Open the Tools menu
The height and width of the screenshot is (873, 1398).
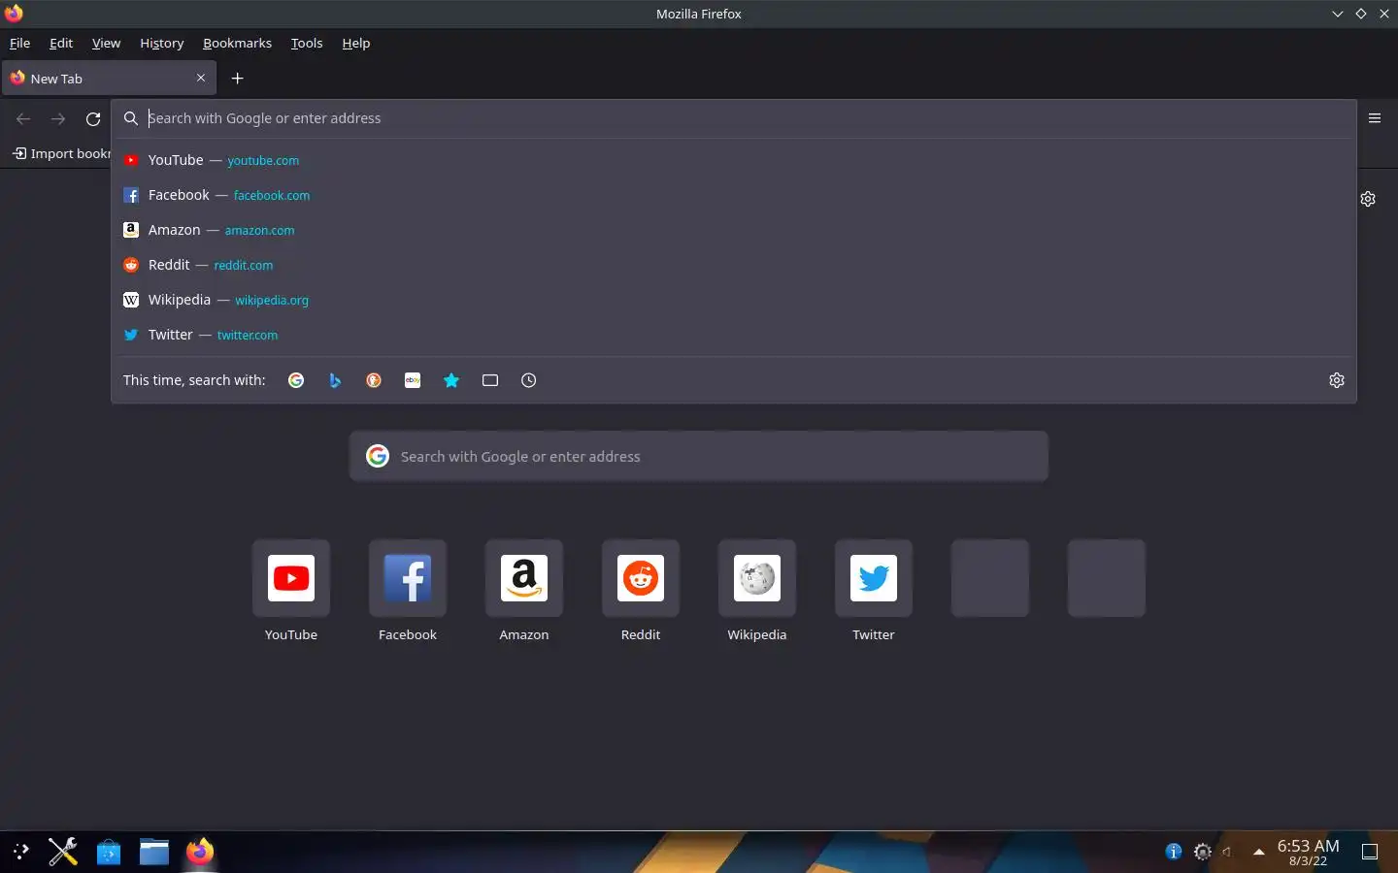coord(307,43)
